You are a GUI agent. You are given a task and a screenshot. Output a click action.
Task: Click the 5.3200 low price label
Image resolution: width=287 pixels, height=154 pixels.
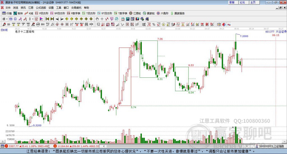[37, 125]
